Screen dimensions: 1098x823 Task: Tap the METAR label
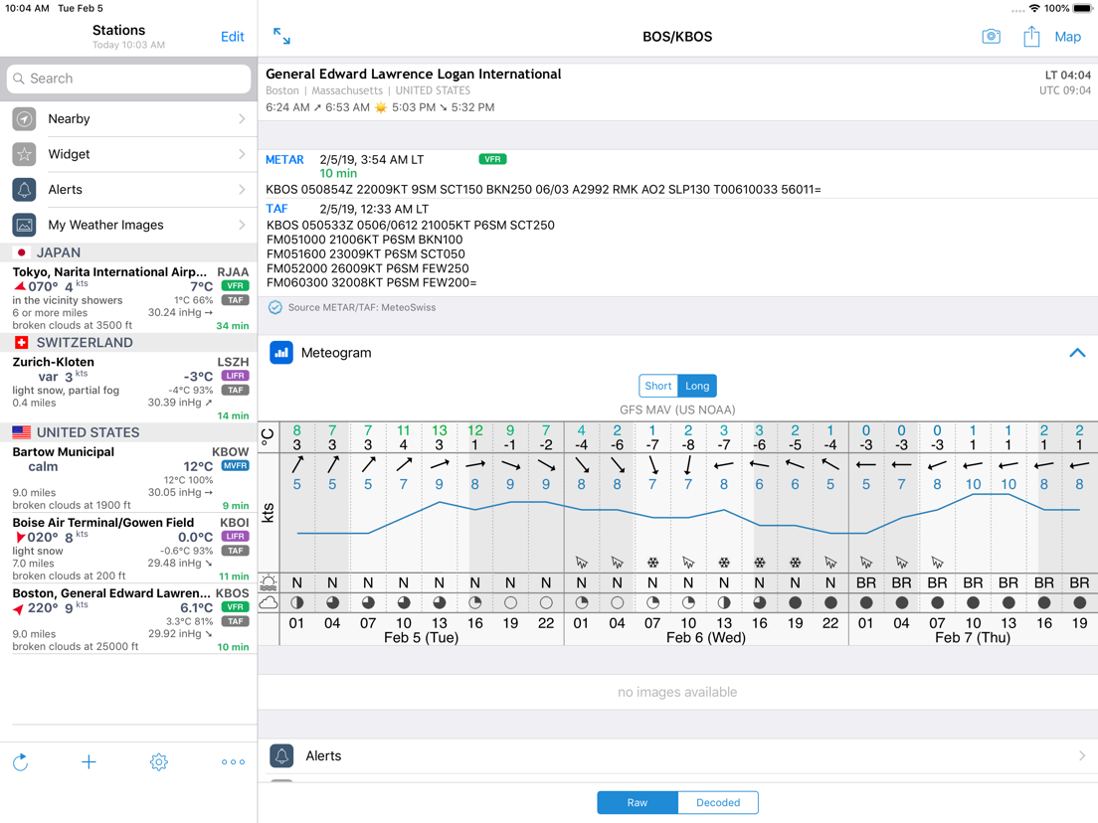tap(284, 160)
